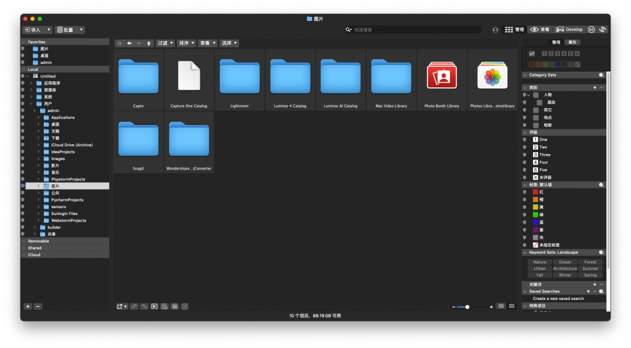Tick the 人物 category checkbox
631x348 pixels.
pos(536,95)
